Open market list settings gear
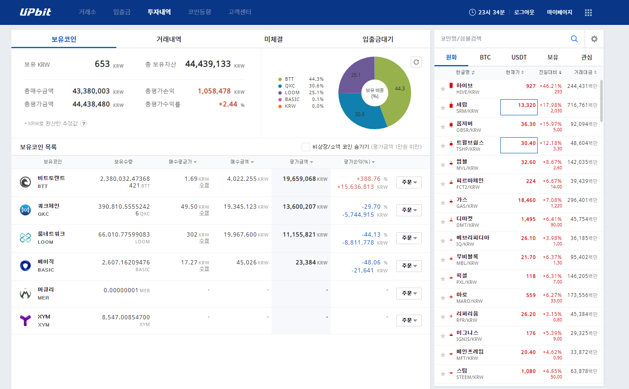The width and height of the screenshot is (629, 389). pyautogui.click(x=594, y=39)
